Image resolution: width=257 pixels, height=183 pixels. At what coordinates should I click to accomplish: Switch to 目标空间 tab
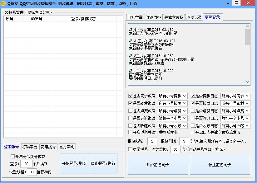click(x=135, y=17)
